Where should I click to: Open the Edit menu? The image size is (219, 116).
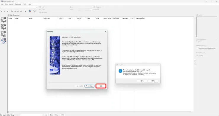point(6,4)
